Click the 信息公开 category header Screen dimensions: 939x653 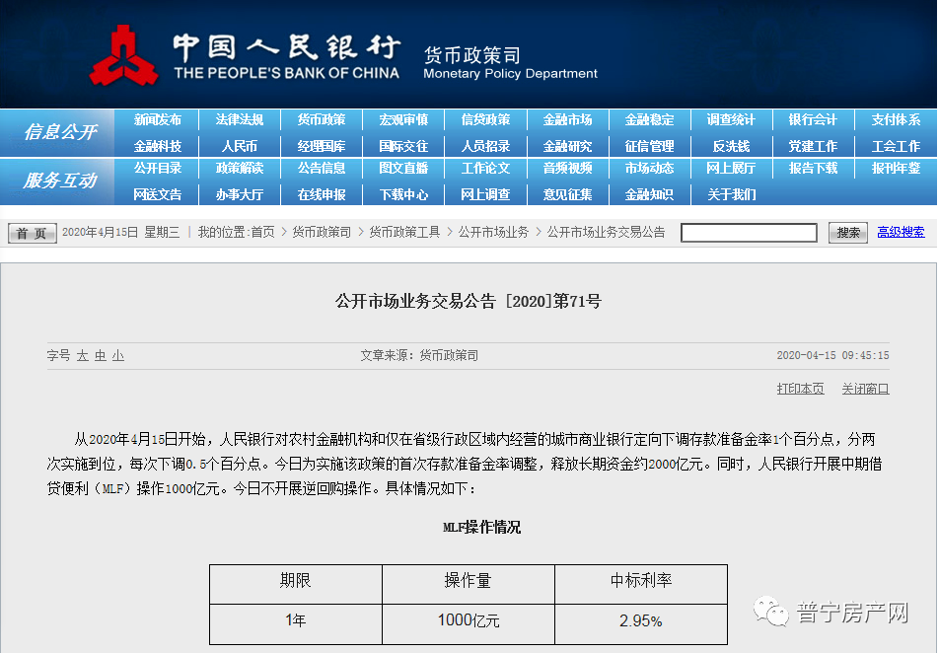[x=60, y=132]
